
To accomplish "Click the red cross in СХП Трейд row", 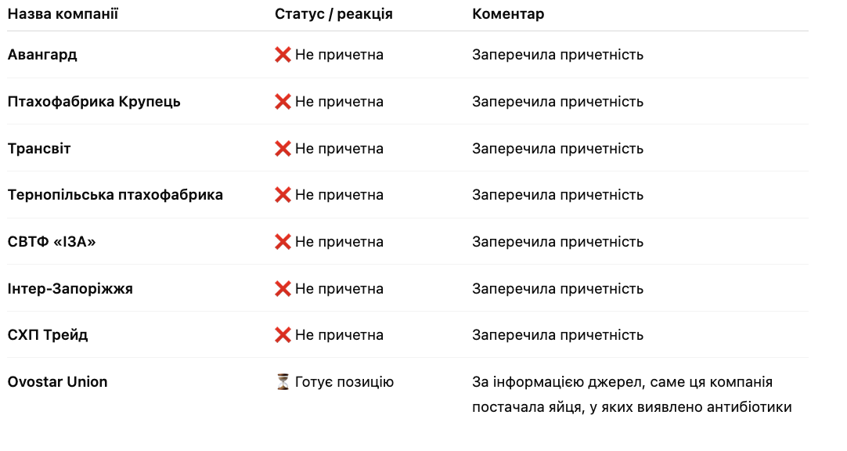I will point(283,335).
